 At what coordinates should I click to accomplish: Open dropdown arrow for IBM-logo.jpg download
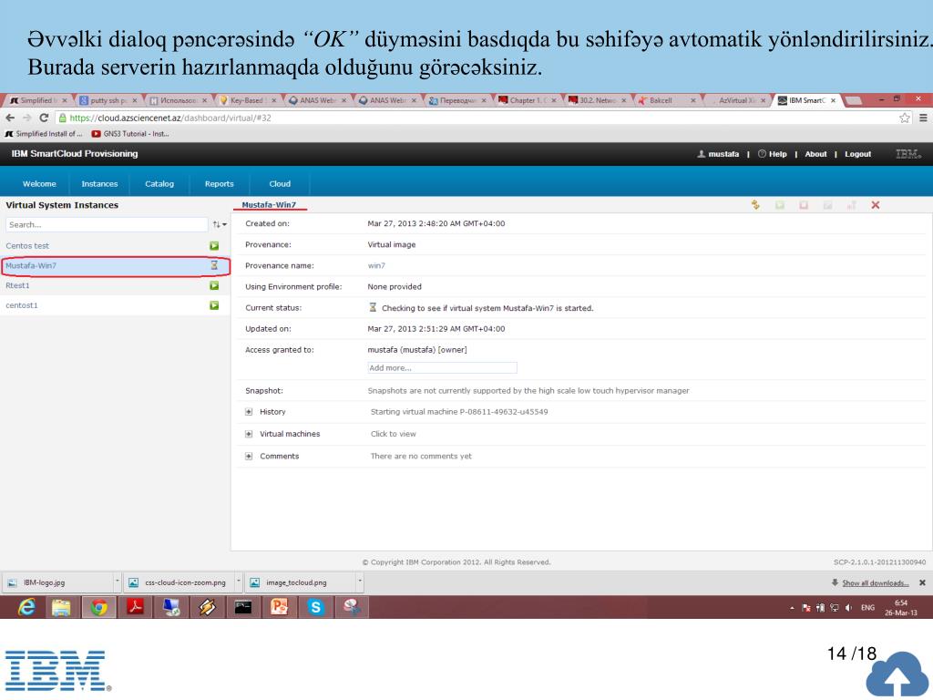118,582
